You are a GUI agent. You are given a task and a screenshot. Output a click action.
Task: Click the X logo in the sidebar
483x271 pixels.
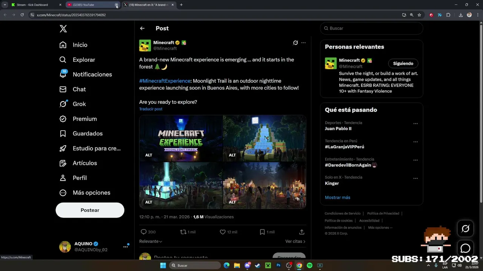[x=63, y=29]
